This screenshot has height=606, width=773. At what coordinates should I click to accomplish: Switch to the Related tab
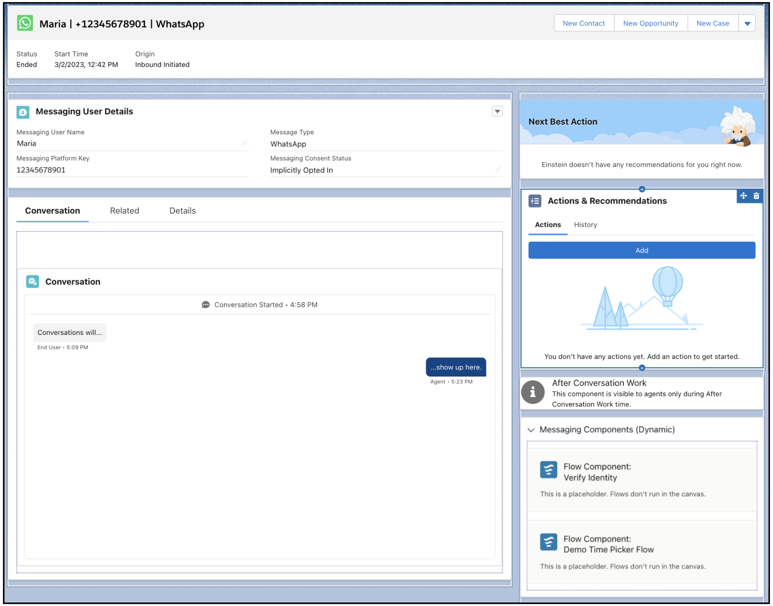click(125, 210)
